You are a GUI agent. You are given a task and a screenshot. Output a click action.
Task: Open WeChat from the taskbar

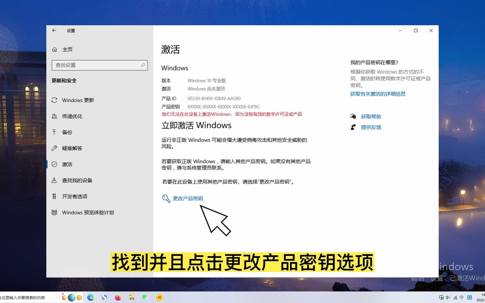pyautogui.click(x=145, y=297)
